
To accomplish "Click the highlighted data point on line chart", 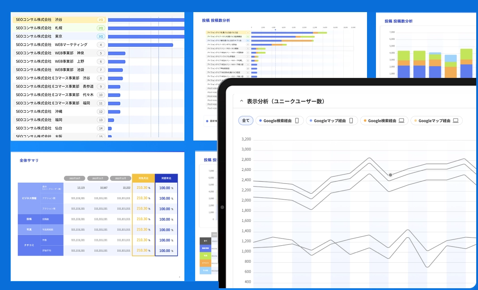I will [x=391, y=175].
